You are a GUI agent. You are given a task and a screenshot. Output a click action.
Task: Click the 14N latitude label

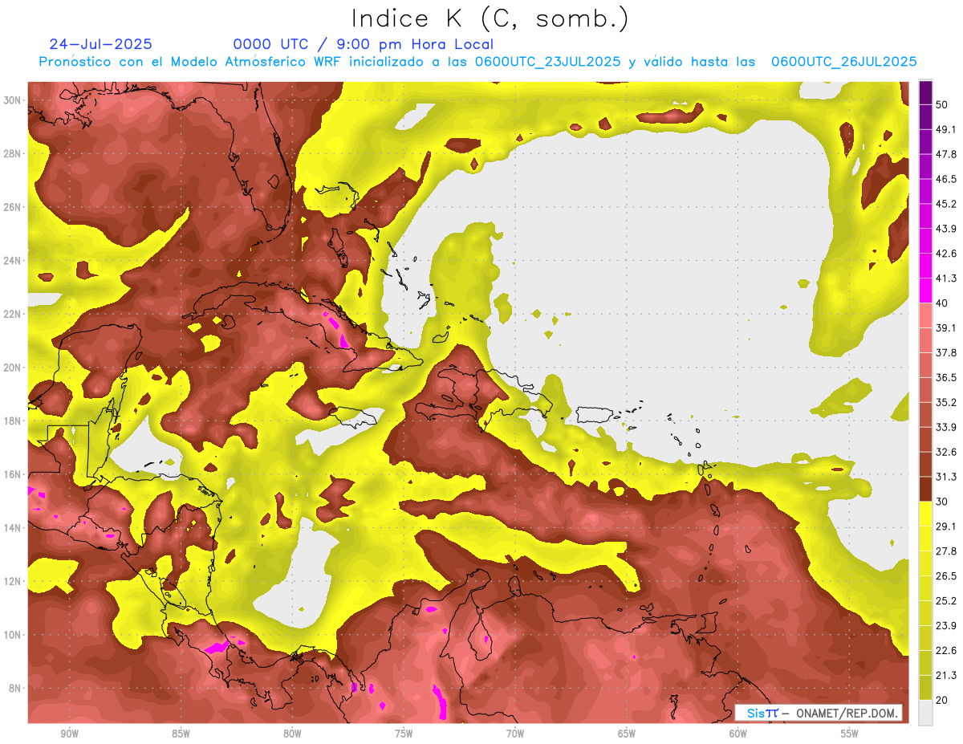coord(12,527)
